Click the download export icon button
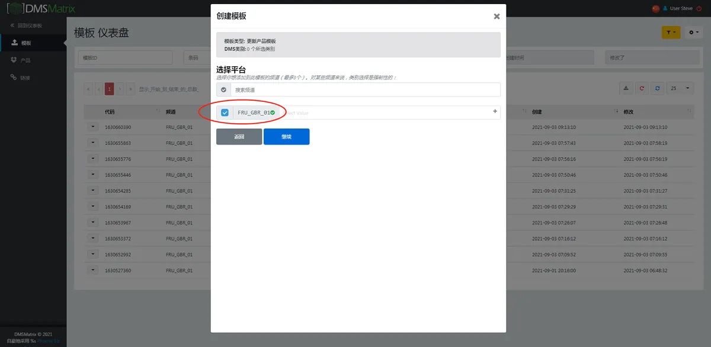The image size is (711, 347). [626, 88]
